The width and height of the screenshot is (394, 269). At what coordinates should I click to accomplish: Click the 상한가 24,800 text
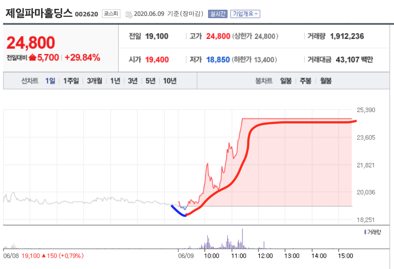pos(255,36)
